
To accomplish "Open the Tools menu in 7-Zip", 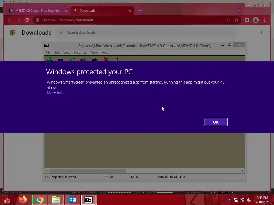I will (94, 53).
